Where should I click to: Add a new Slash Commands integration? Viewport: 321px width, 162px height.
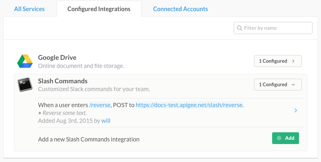pyautogui.click(x=285, y=138)
